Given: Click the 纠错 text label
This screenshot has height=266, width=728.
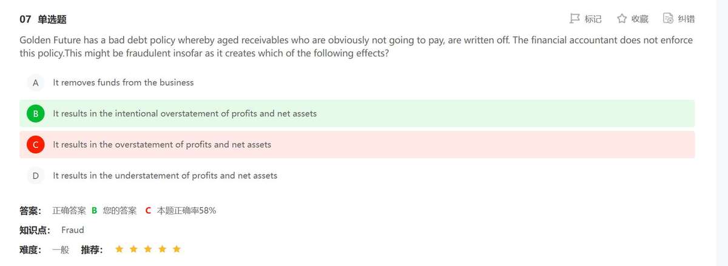Looking at the screenshot, I should coord(686,19).
